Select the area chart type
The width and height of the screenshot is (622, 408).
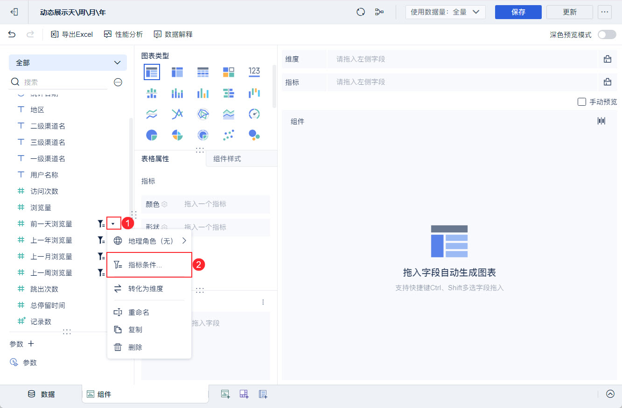click(x=229, y=114)
